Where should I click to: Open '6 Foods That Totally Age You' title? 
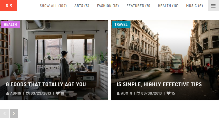point(46,84)
